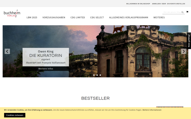Select the second carousel dot
Screen dimensions: 191x119
[x=97, y=75]
